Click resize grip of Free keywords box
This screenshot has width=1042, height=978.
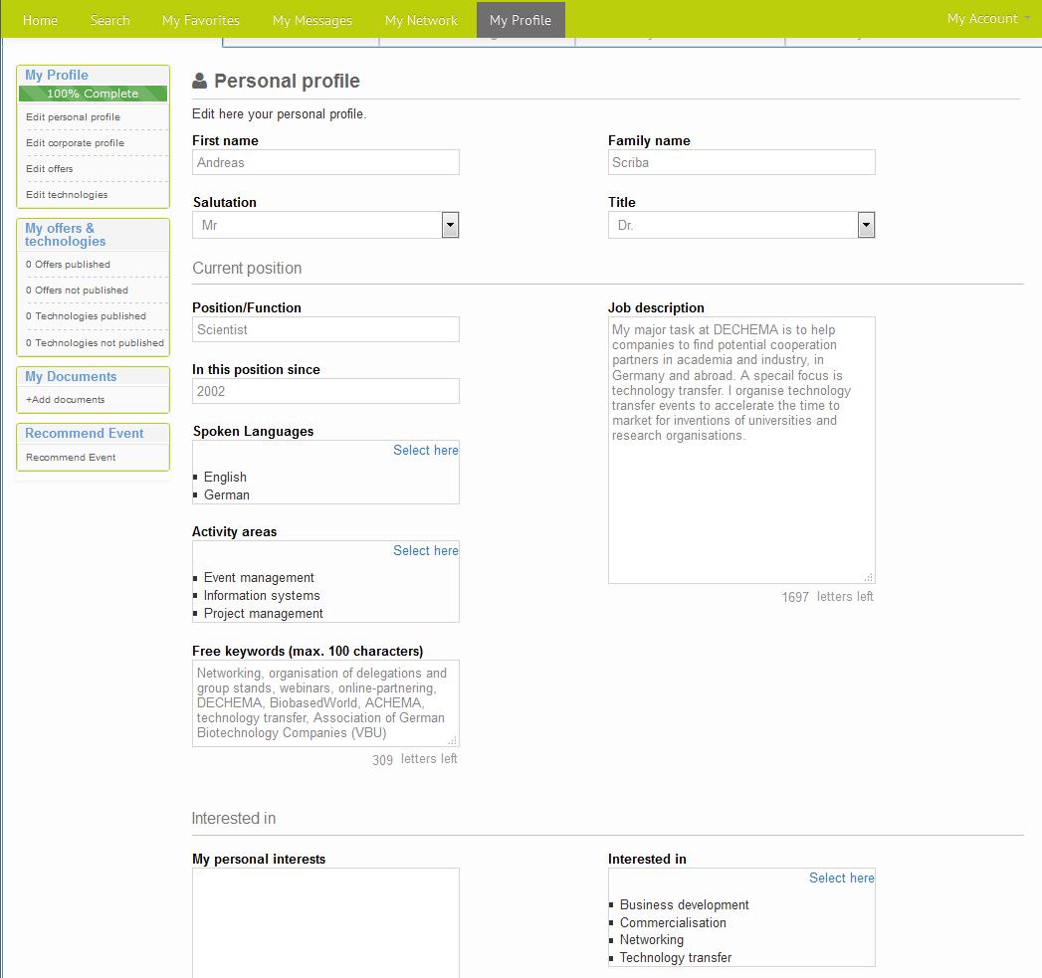pos(453,740)
